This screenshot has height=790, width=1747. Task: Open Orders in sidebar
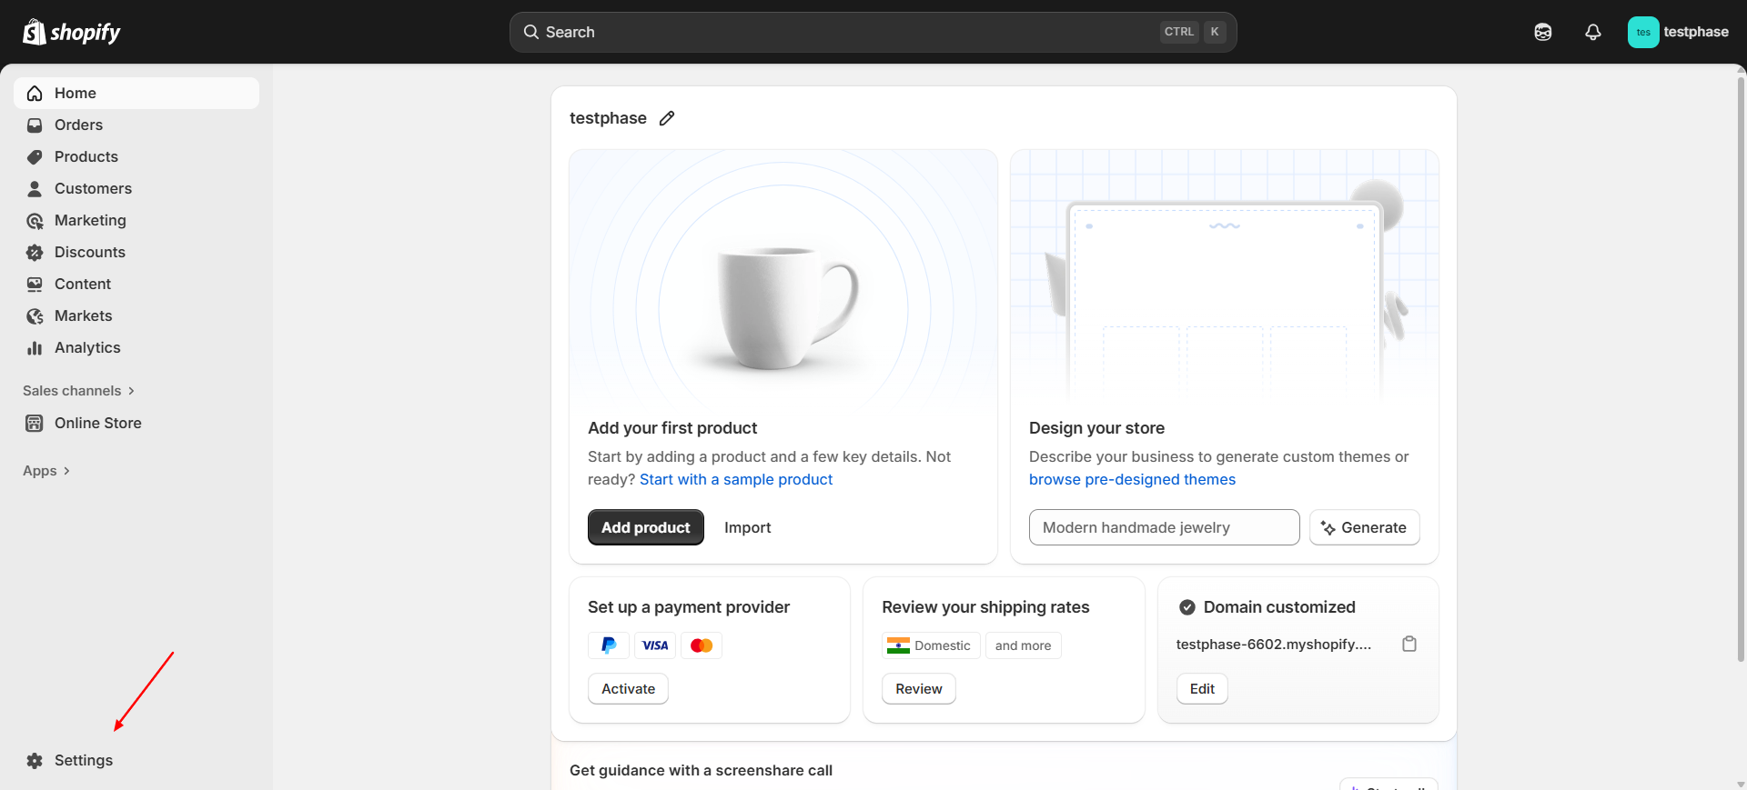click(x=136, y=125)
